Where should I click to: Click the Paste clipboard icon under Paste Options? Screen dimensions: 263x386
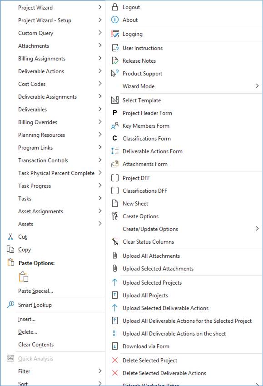point(24,277)
